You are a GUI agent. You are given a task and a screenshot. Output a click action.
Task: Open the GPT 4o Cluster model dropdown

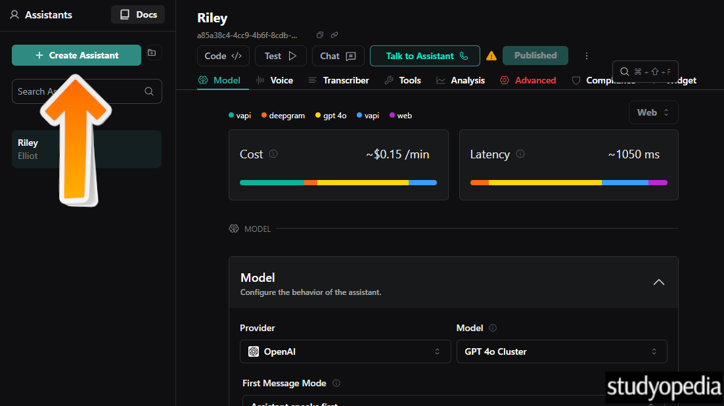coord(561,351)
